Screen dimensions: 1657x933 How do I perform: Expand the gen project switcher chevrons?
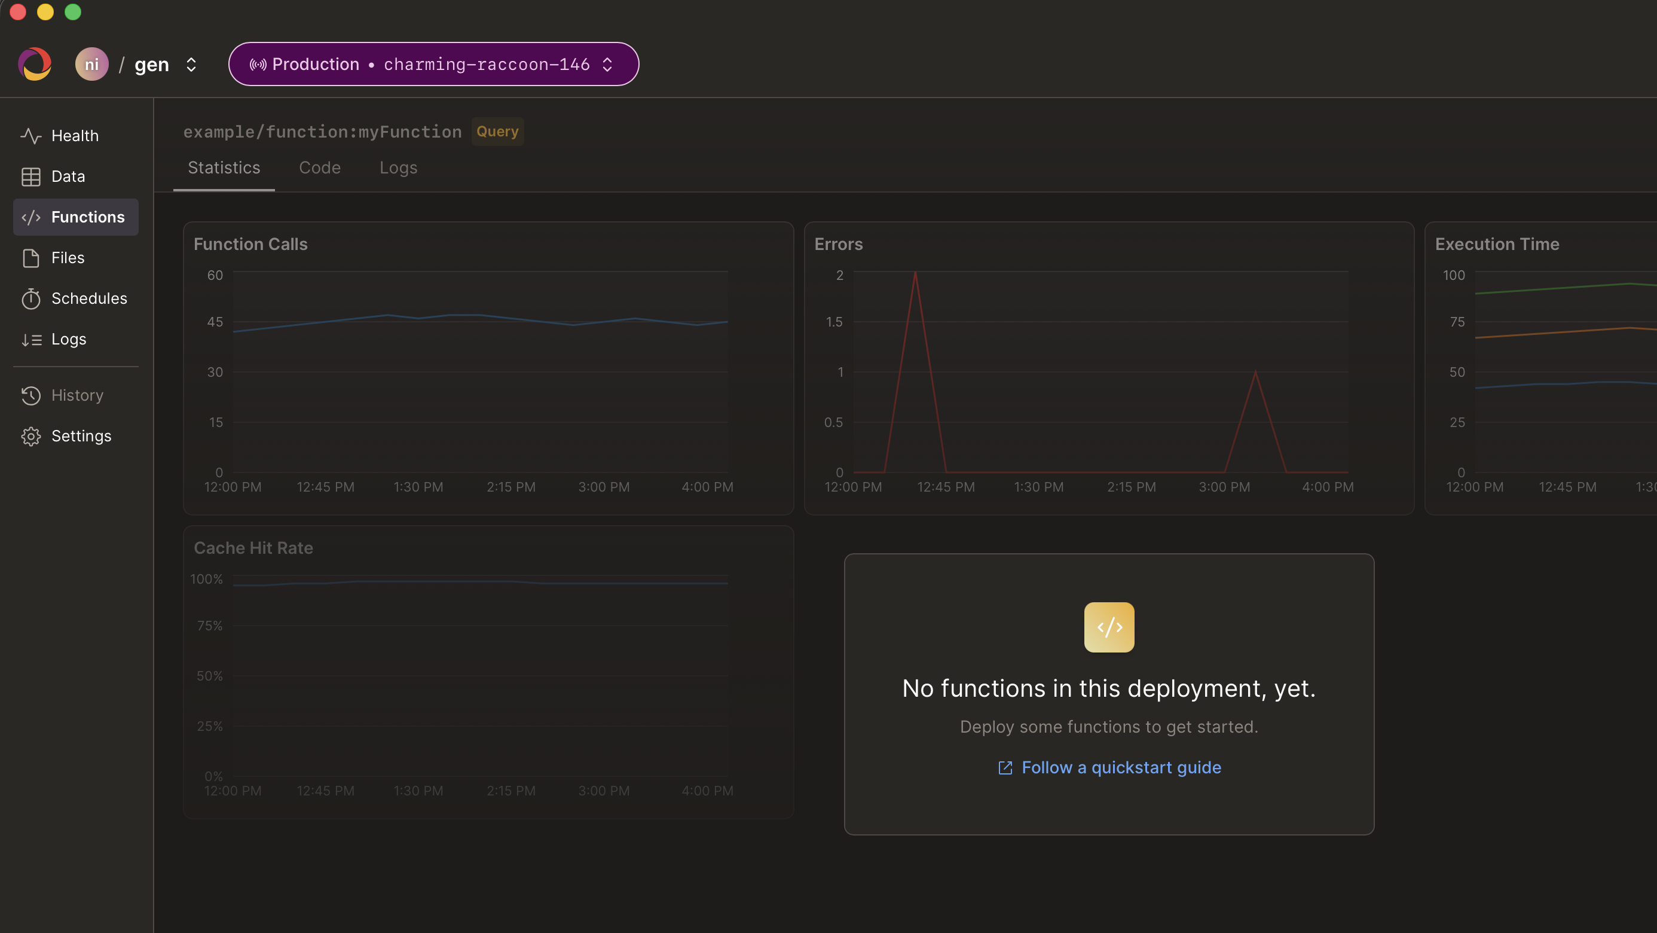click(x=191, y=65)
